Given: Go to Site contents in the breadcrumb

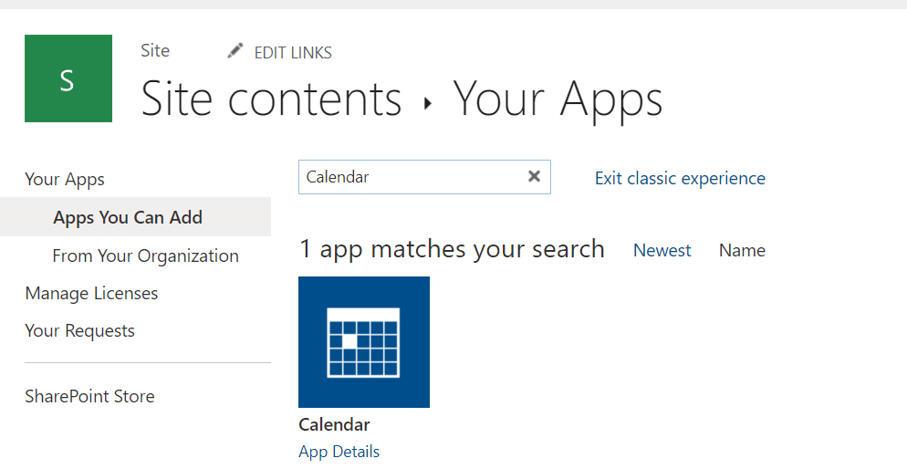Looking at the screenshot, I should pos(271,99).
